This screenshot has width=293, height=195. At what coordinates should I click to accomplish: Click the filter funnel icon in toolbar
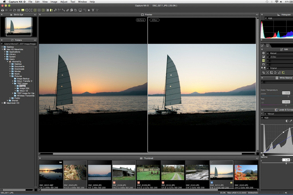(x=93, y=10)
